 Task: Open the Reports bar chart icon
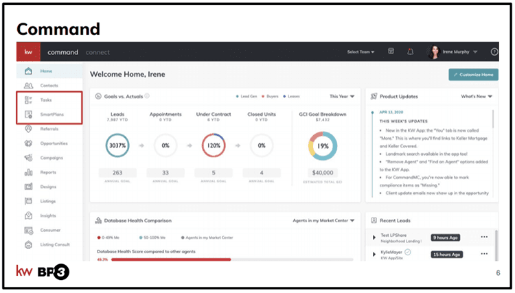(29, 172)
